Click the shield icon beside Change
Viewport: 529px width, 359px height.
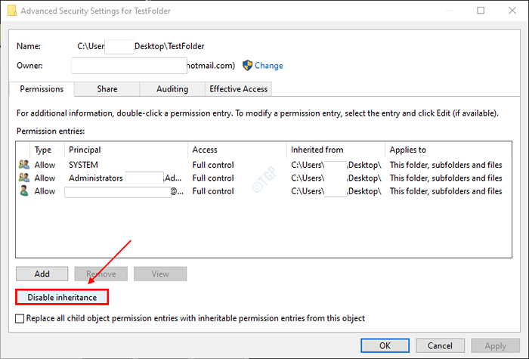click(x=247, y=66)
